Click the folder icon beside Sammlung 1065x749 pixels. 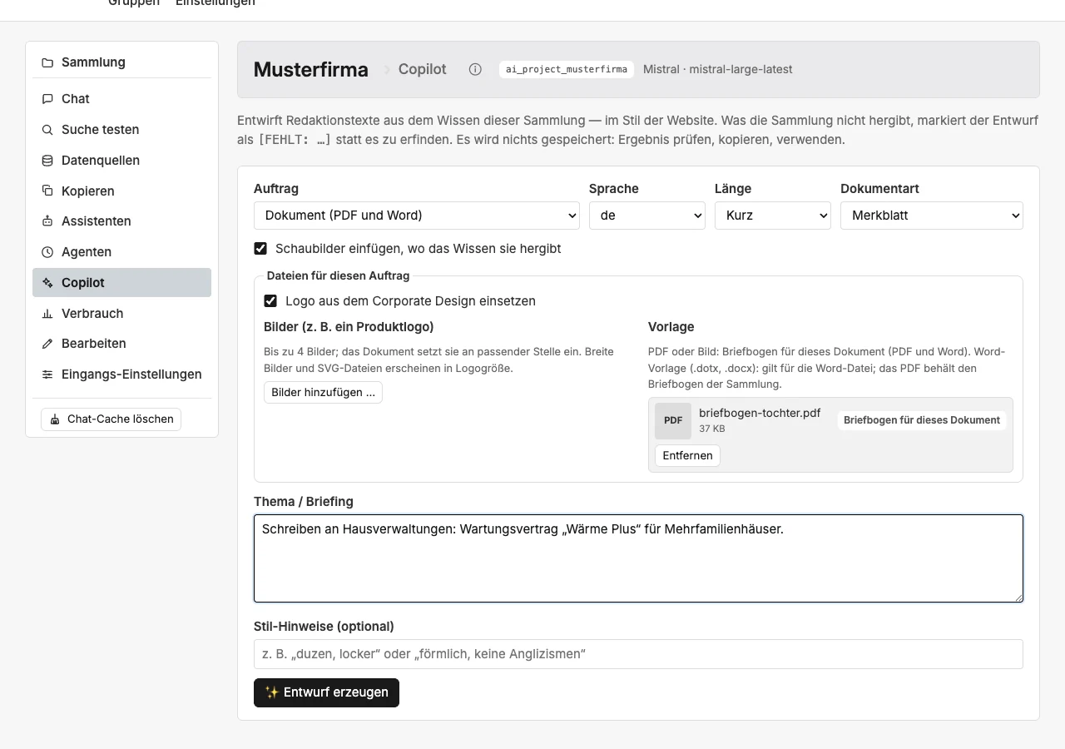(x=47, y=62)
